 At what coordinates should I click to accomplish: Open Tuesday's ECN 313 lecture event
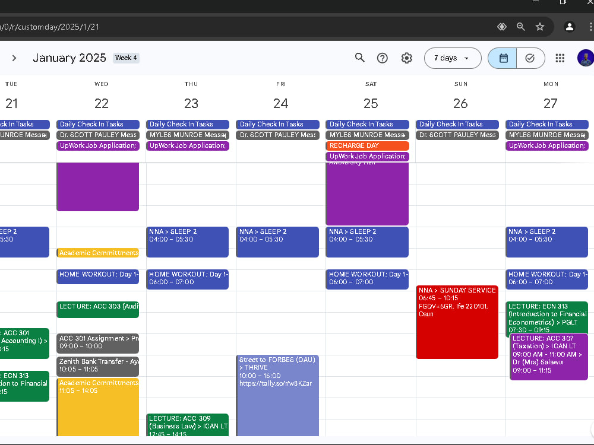click(x=24, y=386)
